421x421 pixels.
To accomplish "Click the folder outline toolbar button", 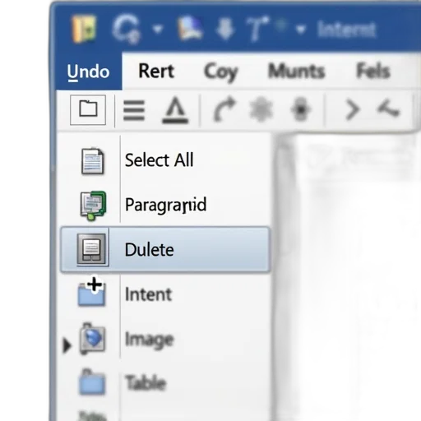I will click(x=88, y=109).
